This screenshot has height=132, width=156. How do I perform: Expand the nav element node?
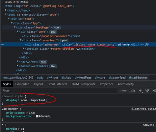(x=17, y=61)
